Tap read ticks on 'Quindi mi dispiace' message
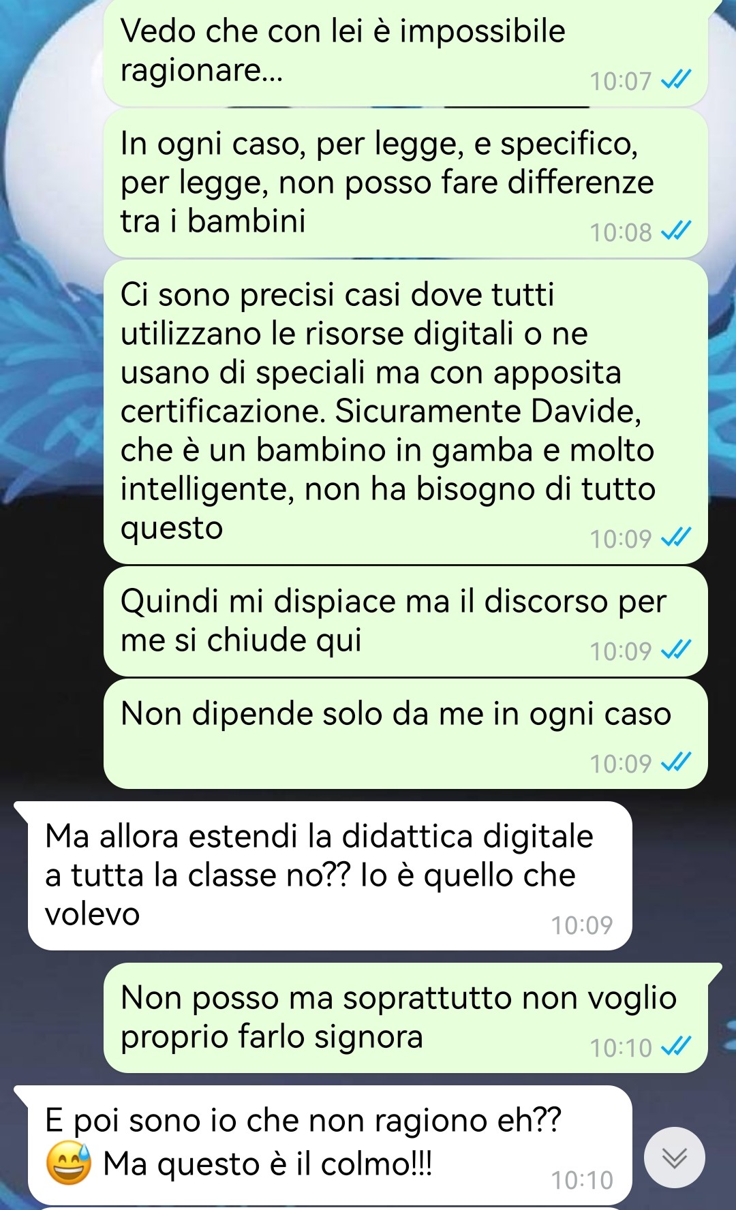 [677, 651]
